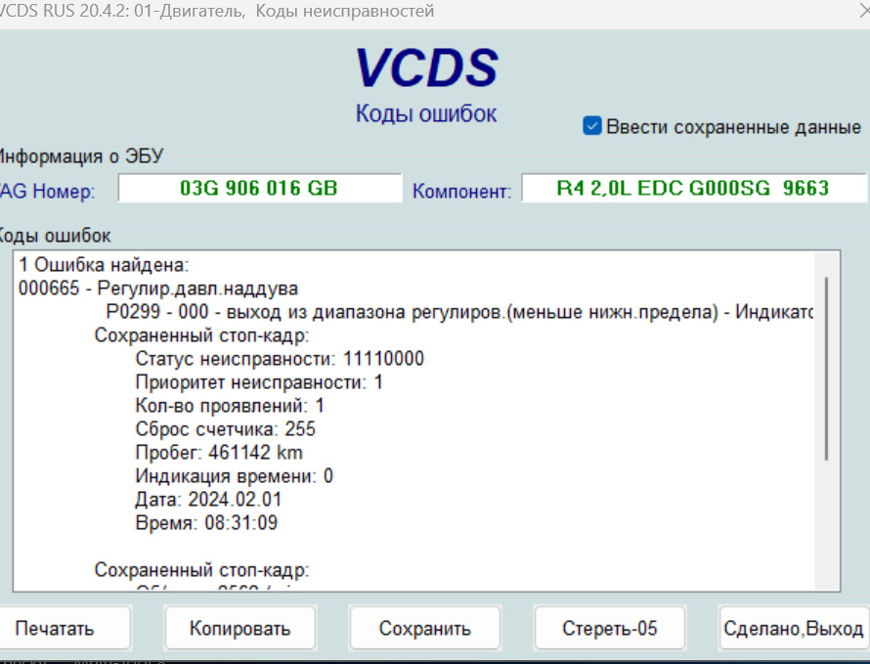Copy fault codes with Копировать button
This screenshot has height=664, width=870.
click(x=240, y=628)
